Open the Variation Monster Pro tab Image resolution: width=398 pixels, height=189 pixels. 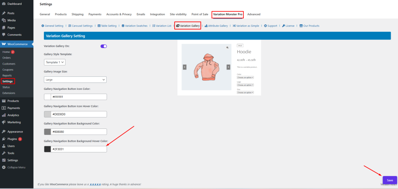coord(227,15)
